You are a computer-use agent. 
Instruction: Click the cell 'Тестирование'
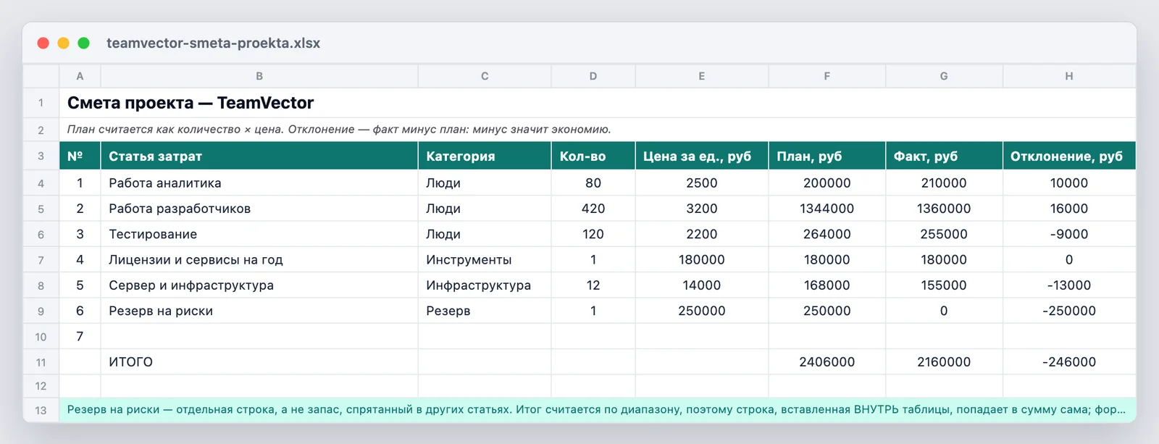[259, 234]
